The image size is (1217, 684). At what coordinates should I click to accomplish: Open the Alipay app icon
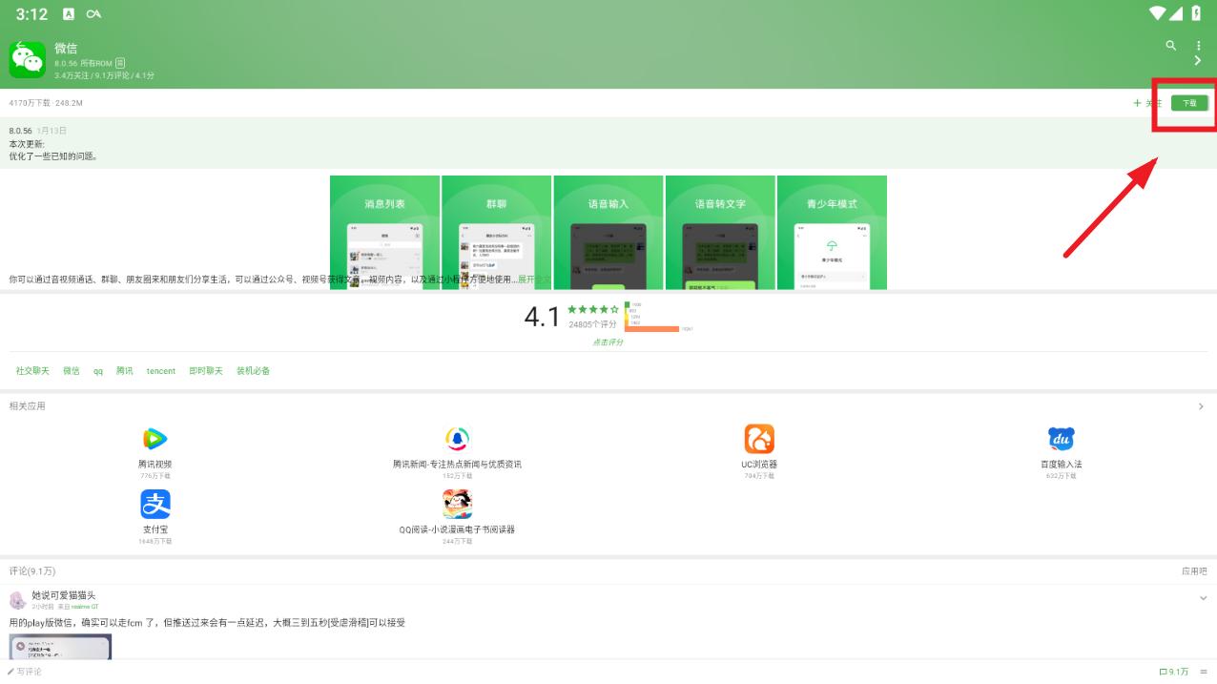click(155, 504)
